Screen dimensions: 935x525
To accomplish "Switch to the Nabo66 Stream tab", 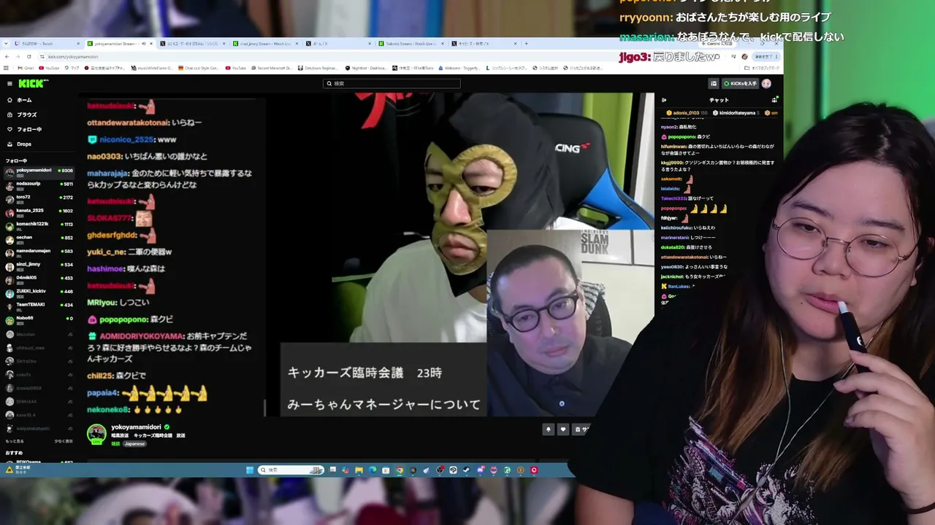I will (x=411, y=44).
